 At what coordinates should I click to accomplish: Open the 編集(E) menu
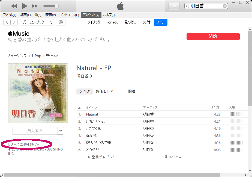pyautogui.click(x=25, y=15)
